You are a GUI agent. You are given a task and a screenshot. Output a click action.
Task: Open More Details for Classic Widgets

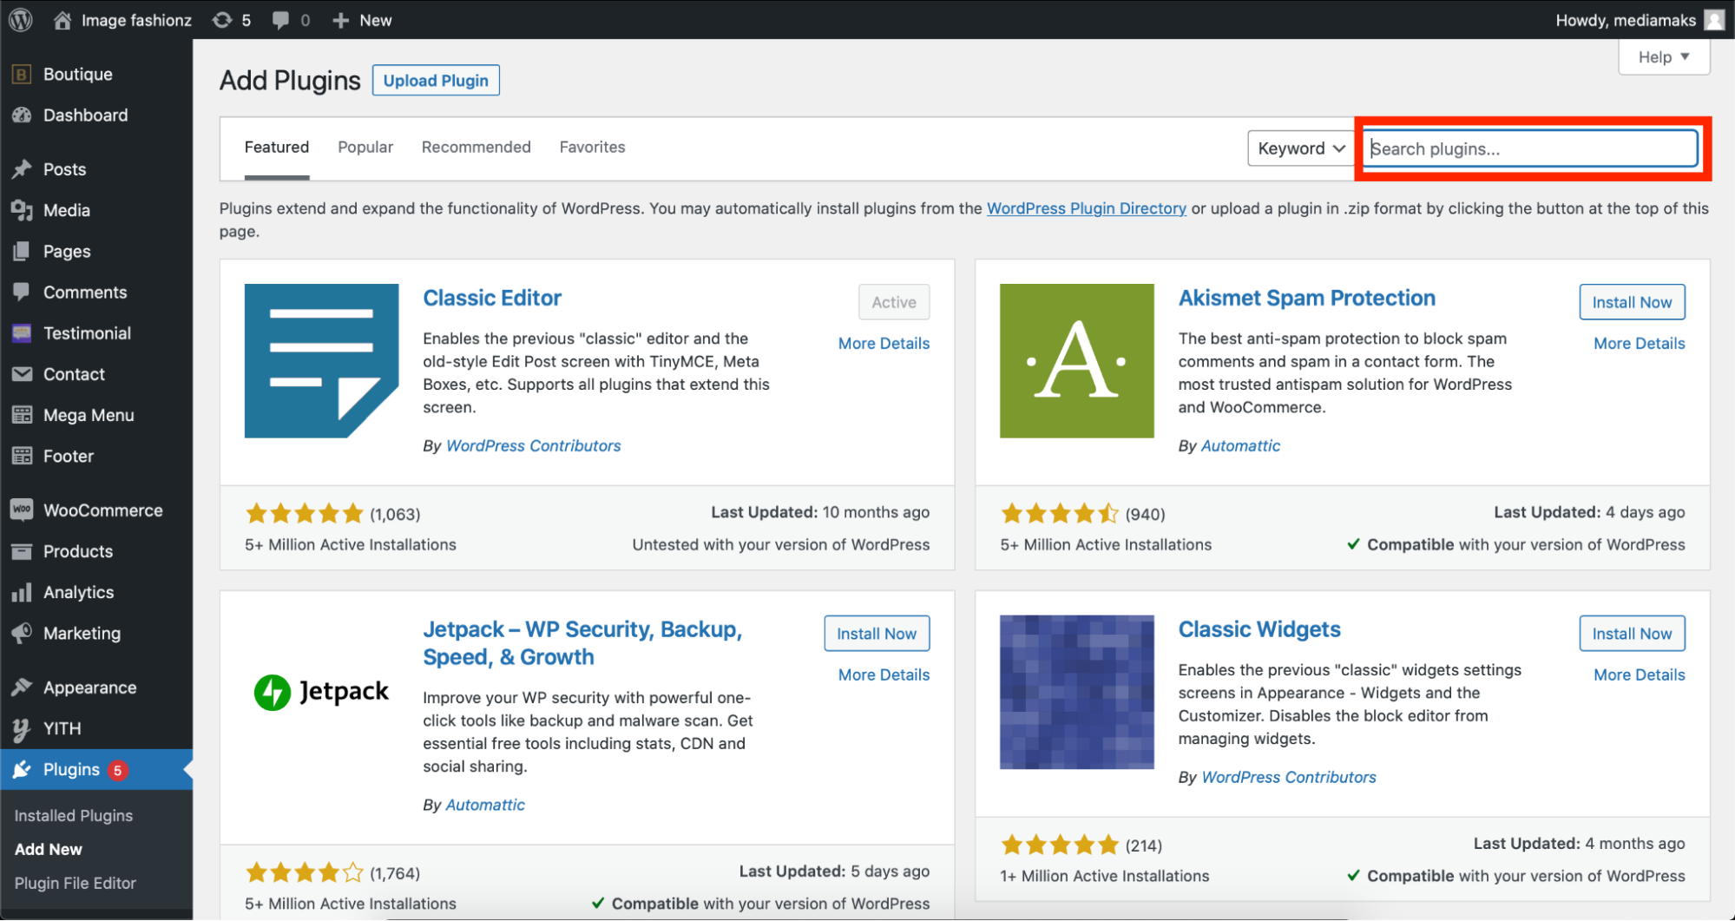point(1640,675)
